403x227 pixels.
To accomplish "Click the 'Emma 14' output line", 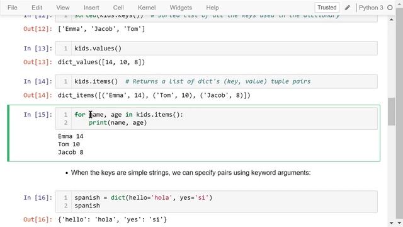I will 71,136.
